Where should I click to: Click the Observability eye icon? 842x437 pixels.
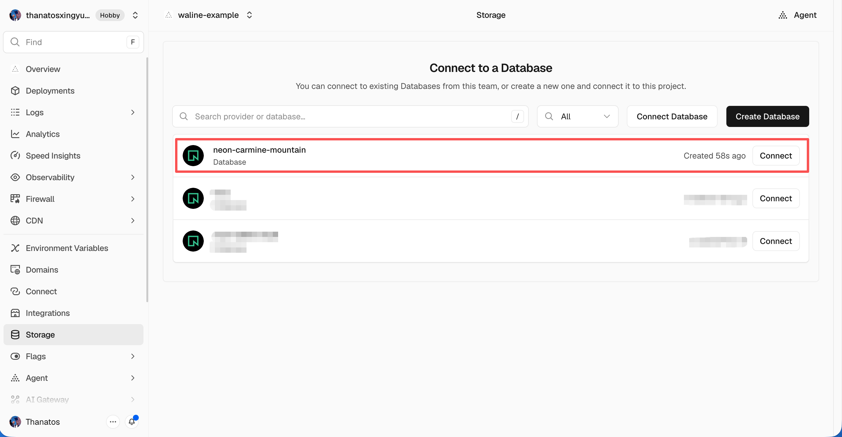15,177
